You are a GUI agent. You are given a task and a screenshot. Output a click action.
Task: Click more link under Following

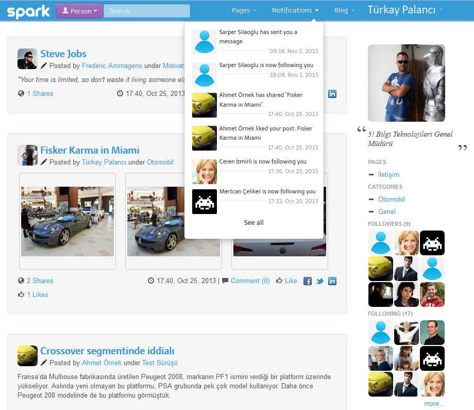pos(434,404)
